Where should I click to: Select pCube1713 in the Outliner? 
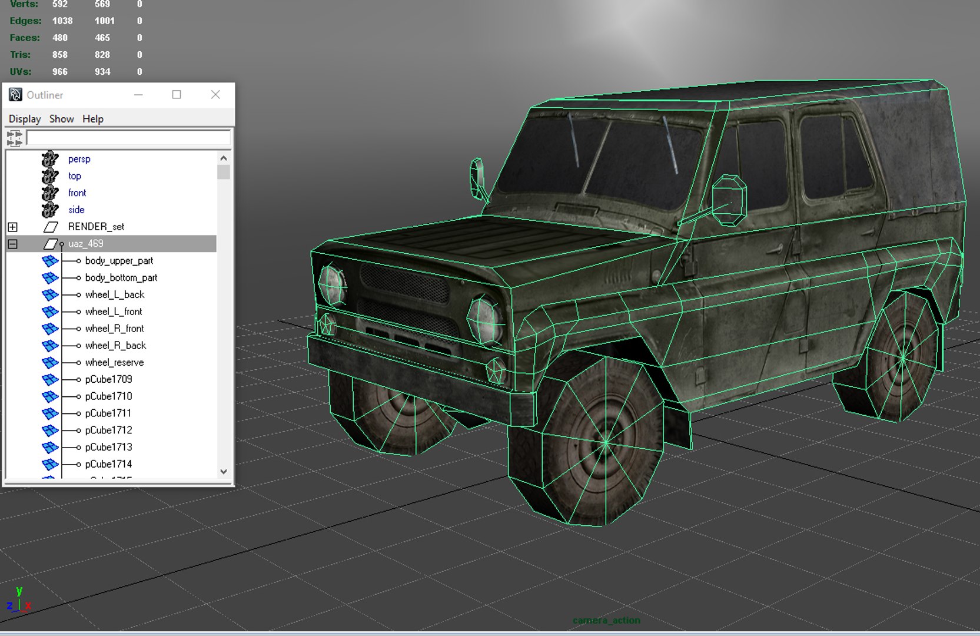coord(108,448)
